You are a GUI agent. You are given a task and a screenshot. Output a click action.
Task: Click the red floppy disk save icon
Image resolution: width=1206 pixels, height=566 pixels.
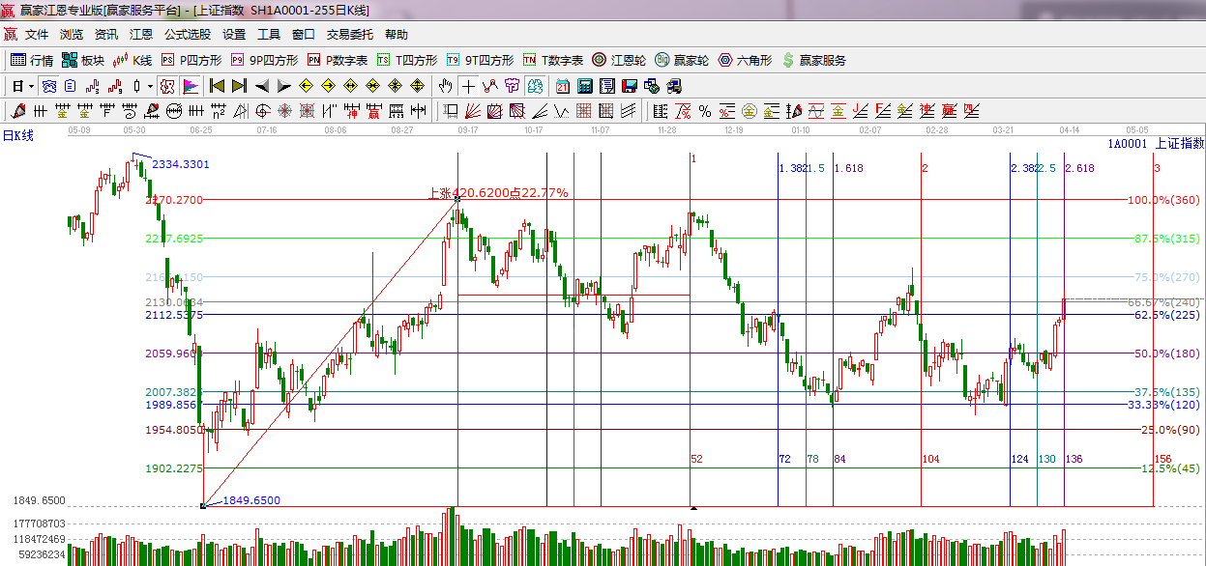[x=631, y=86]
